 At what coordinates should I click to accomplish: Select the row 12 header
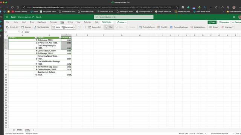(x=6, y=77)
